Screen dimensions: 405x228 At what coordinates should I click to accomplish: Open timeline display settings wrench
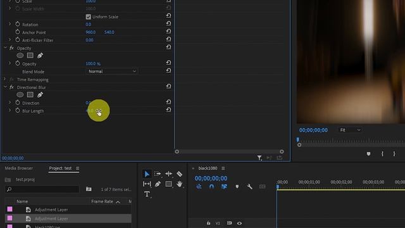[249, 186]
